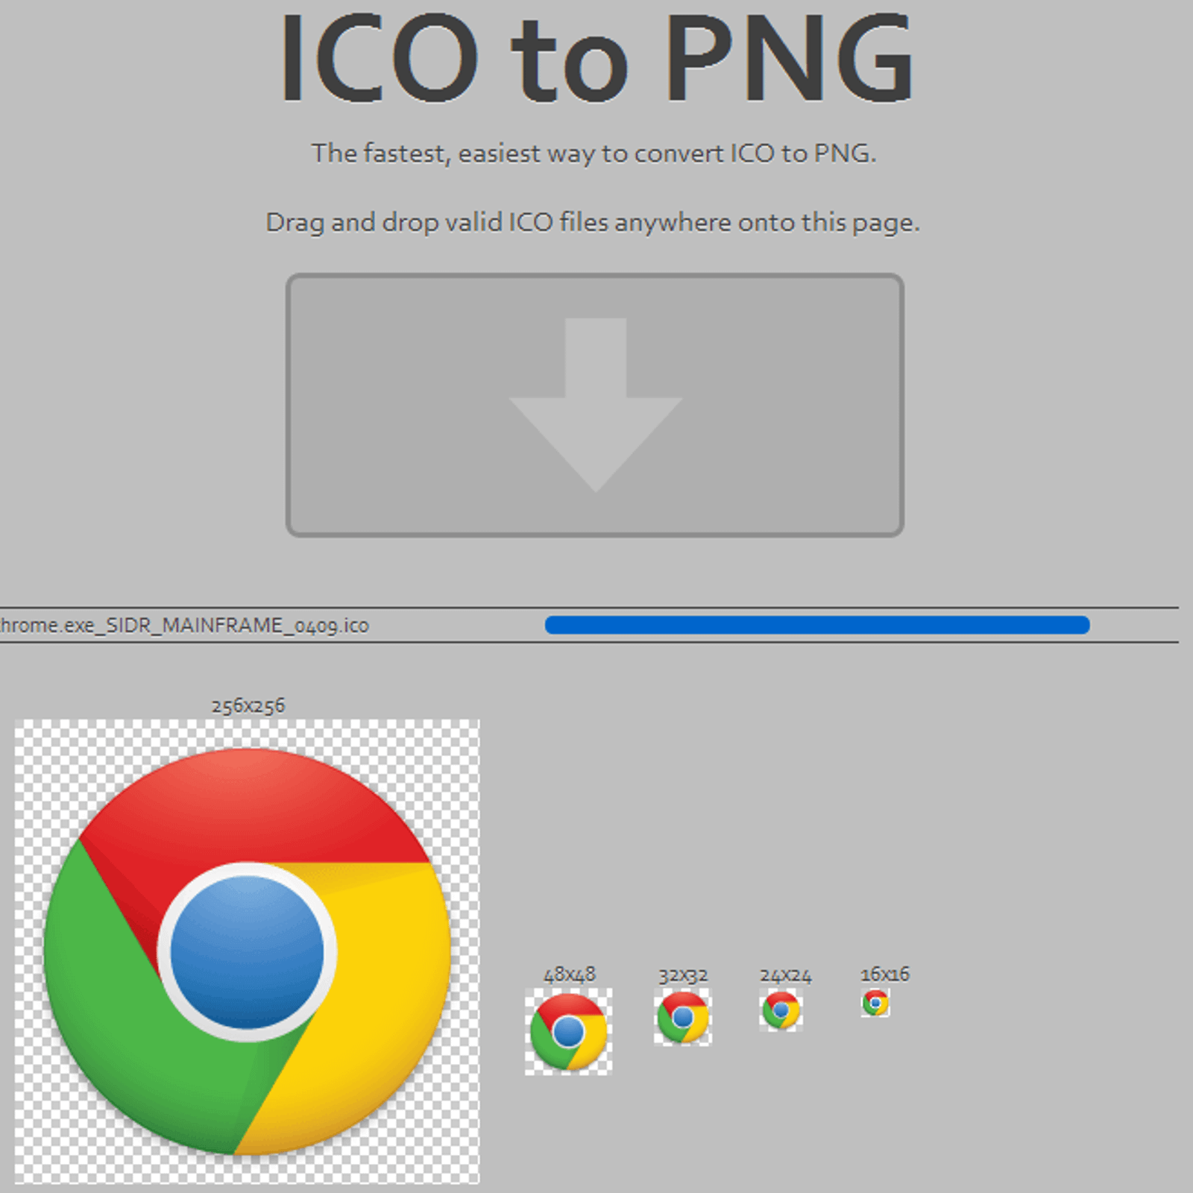Click the down arrow in drop zone
The height and width of the screenshot is (1193, 1193).
[x=595, y=405]
